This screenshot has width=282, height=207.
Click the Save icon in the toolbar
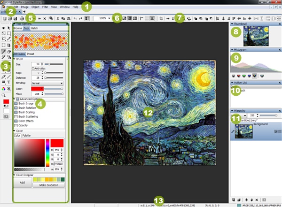(x=16, y=18)
